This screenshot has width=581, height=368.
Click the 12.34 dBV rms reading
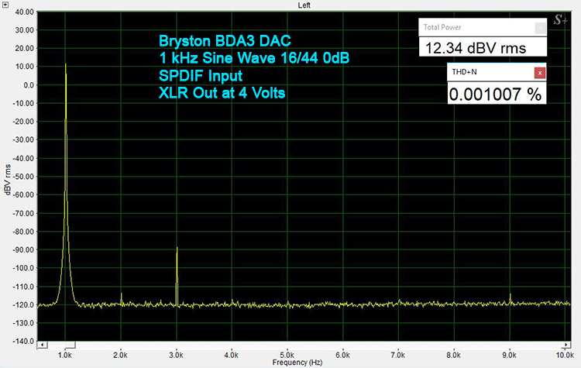coord(476,48)
